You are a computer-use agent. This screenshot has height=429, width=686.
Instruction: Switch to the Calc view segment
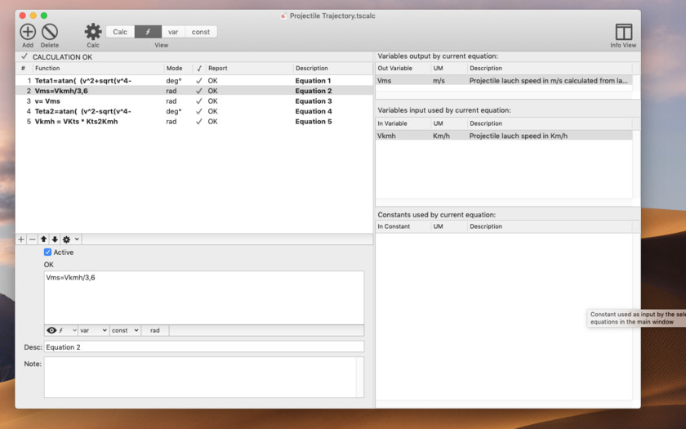click(120, 32)
